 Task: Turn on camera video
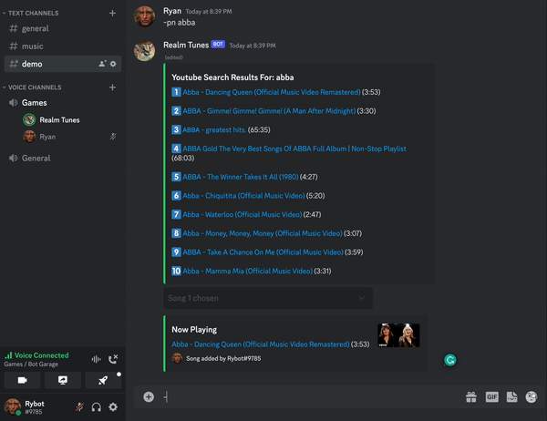click(22, 380)
